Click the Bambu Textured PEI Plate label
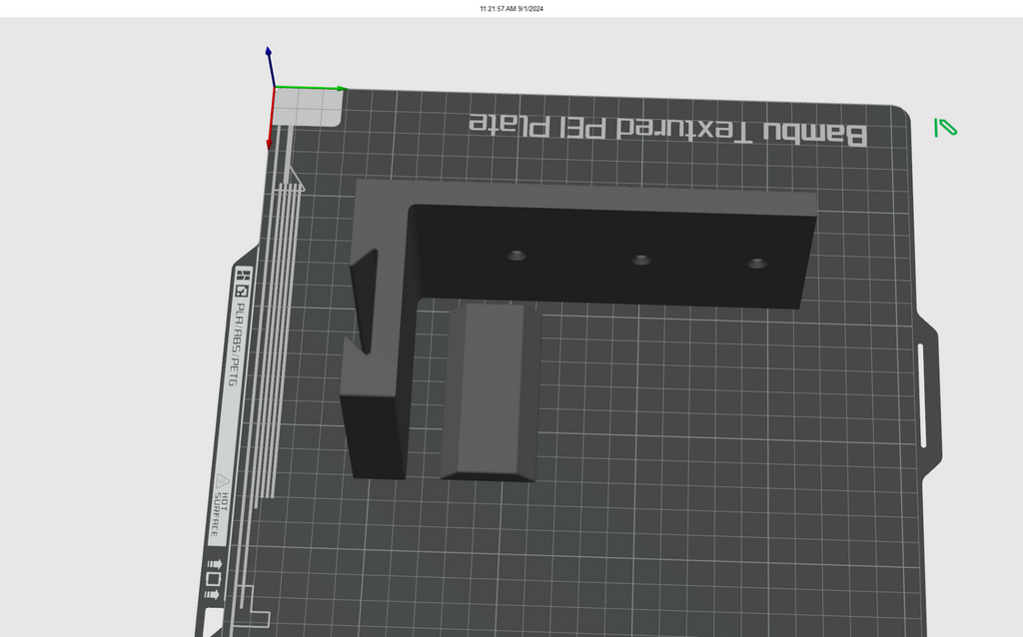The width and height of the screenshot is (1023, 637). point(667,129)
